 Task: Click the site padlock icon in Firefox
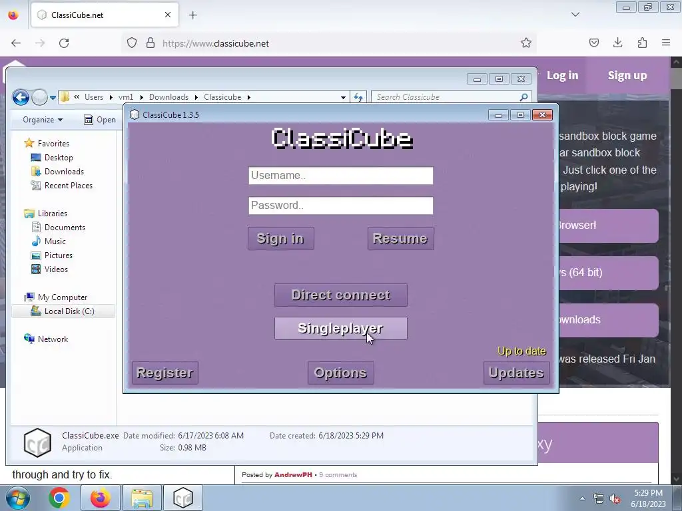pyautogui.click(x=151, y=43)
